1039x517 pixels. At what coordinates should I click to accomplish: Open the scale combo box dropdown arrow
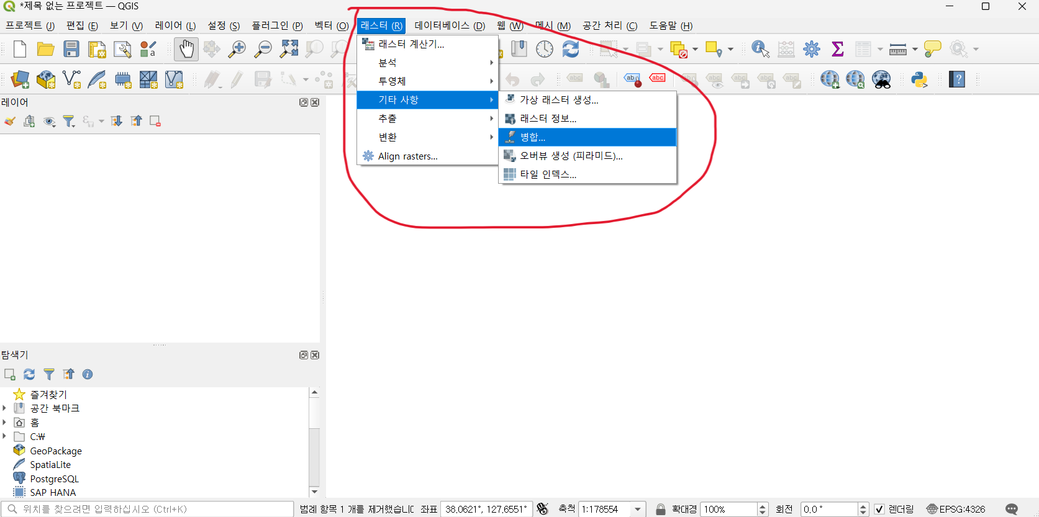[638, 510]
